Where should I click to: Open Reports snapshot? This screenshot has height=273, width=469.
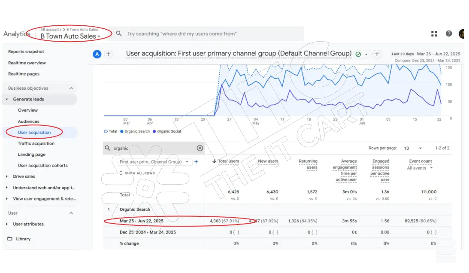(x=26, y=52)
